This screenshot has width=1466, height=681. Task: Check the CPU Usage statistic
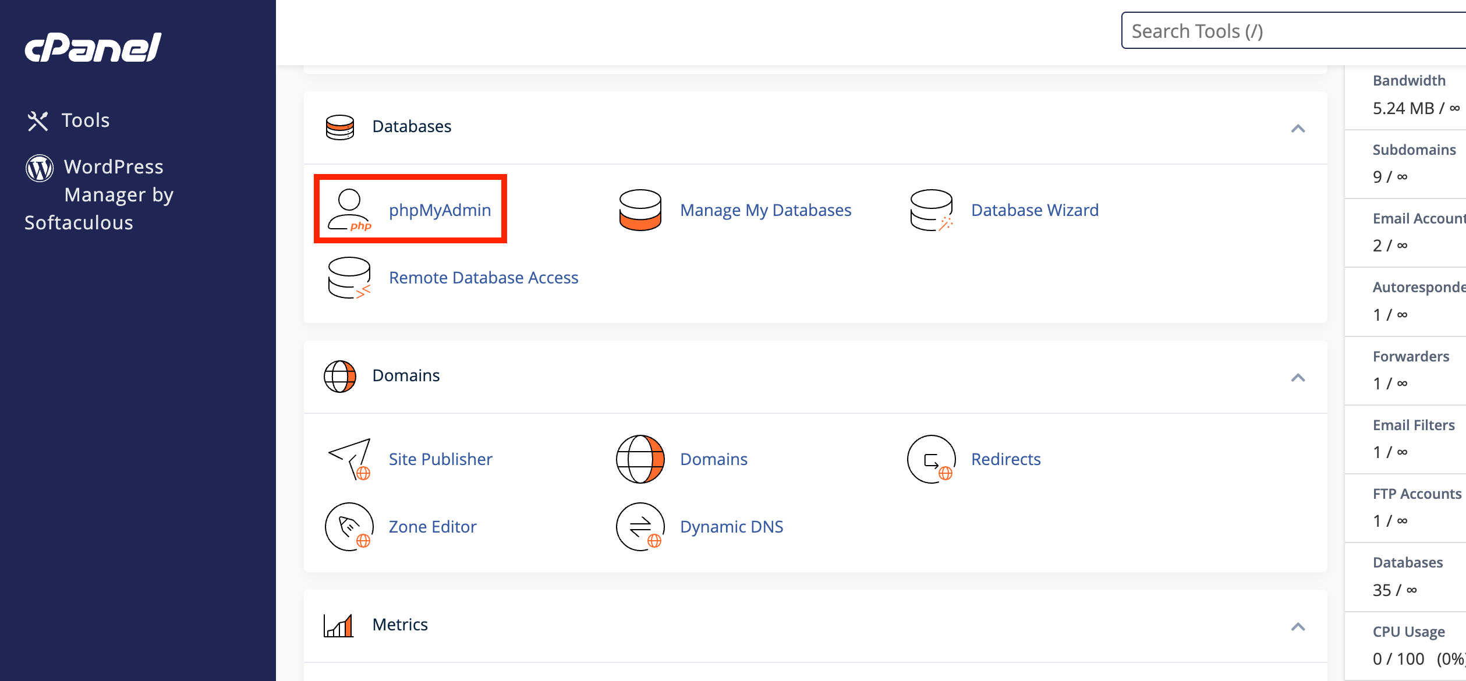[x=1408, y=632]
